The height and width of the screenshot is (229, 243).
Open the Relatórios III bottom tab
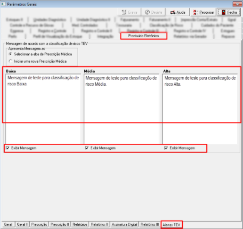(150, 224)
